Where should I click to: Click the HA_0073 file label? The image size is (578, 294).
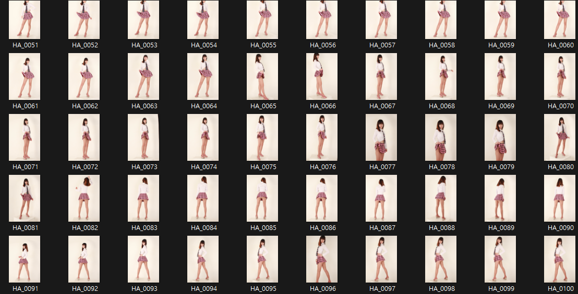144,167
